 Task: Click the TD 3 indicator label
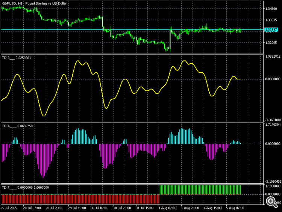[8, 58]
